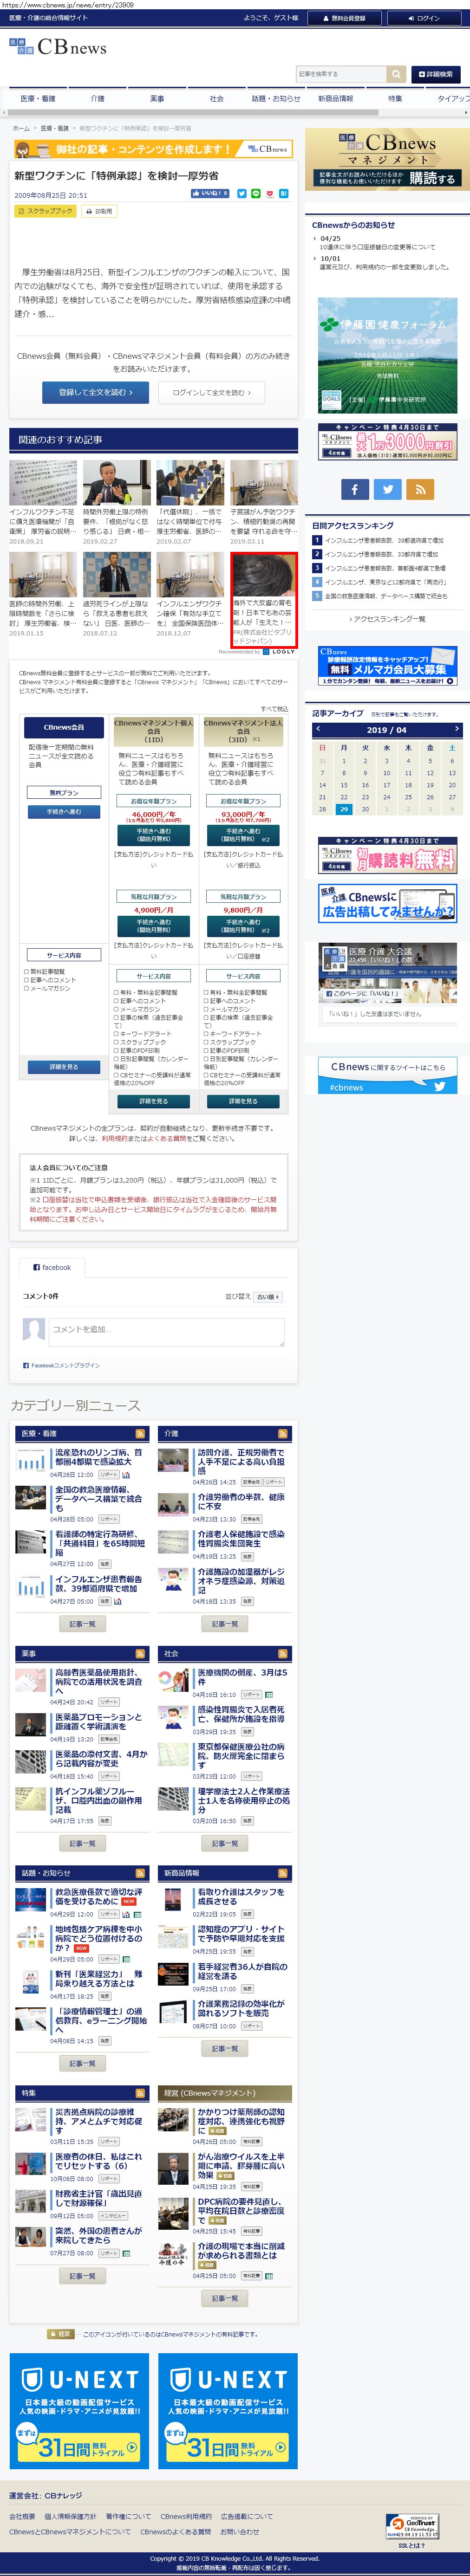Select date 29 in archive calendar
470x2576 pixels.
[x=344, y=809]
